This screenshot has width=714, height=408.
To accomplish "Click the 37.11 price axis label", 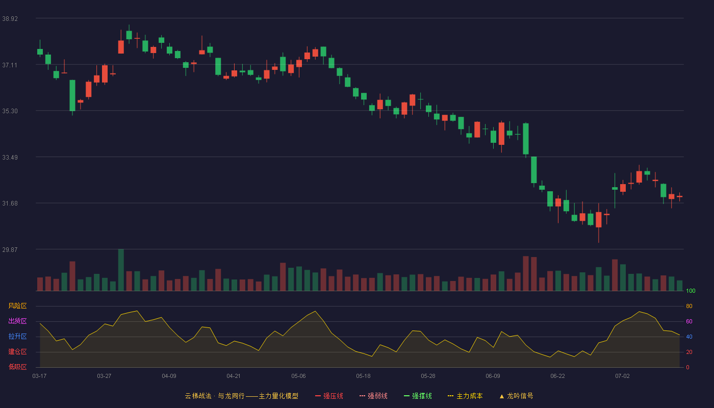I will (x=10, y=65).
